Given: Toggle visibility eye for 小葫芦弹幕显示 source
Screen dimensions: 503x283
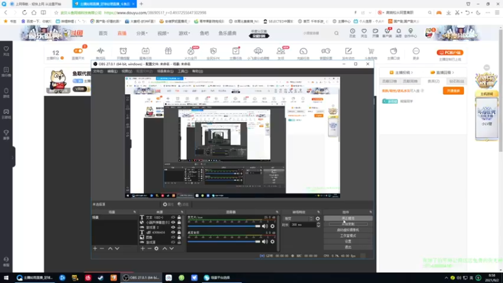Looking at the screenshot, I should click(x=174, y=223).
